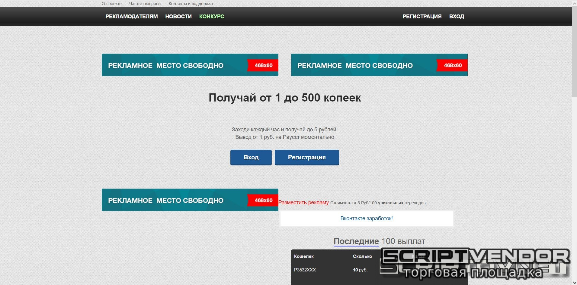Image resolution: width=577 pixels, height=285 pixels.
Task: Click the vertical scrollbar thumb
Action: 574,51
